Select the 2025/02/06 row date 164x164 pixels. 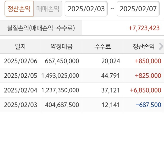(x=20, y=61)
